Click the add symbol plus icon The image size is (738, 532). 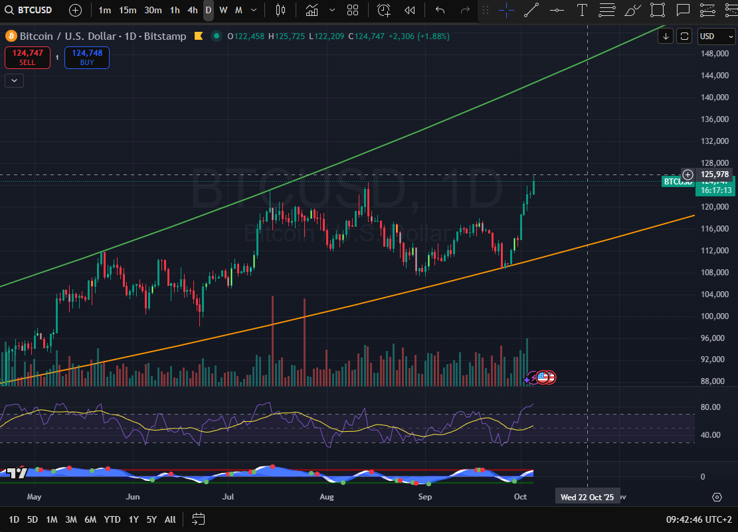pyautogui.click(x=75, y=10)
